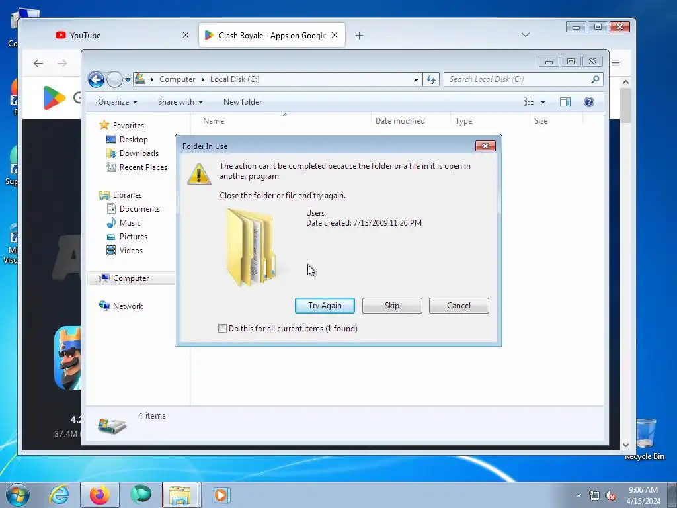Click the search magnifier icon in Explorer
677x508 pixels.
(x=595, y=79)
